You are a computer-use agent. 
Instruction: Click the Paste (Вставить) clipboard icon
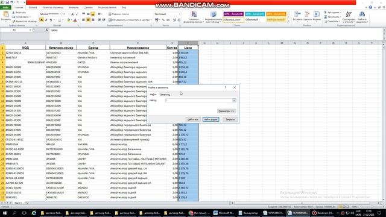(5, 14)
